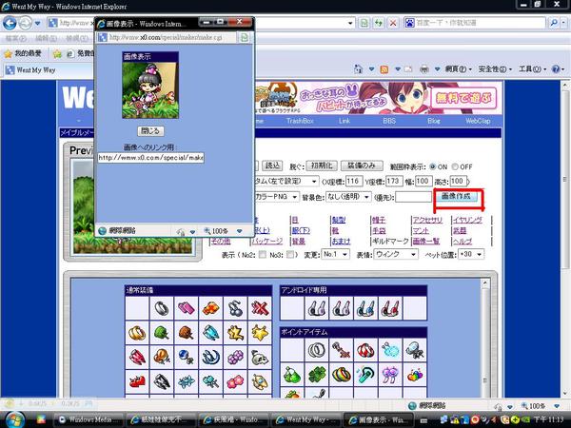Select the rainbow ring point item
This screenshot has height=428, width=571.
(x=342, y=375)
